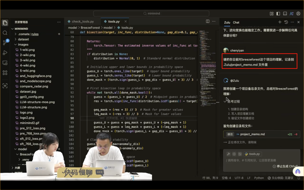Open dataset.jpg in file tree
Viewport: 304px width, 190px height.
click(28, 92)
